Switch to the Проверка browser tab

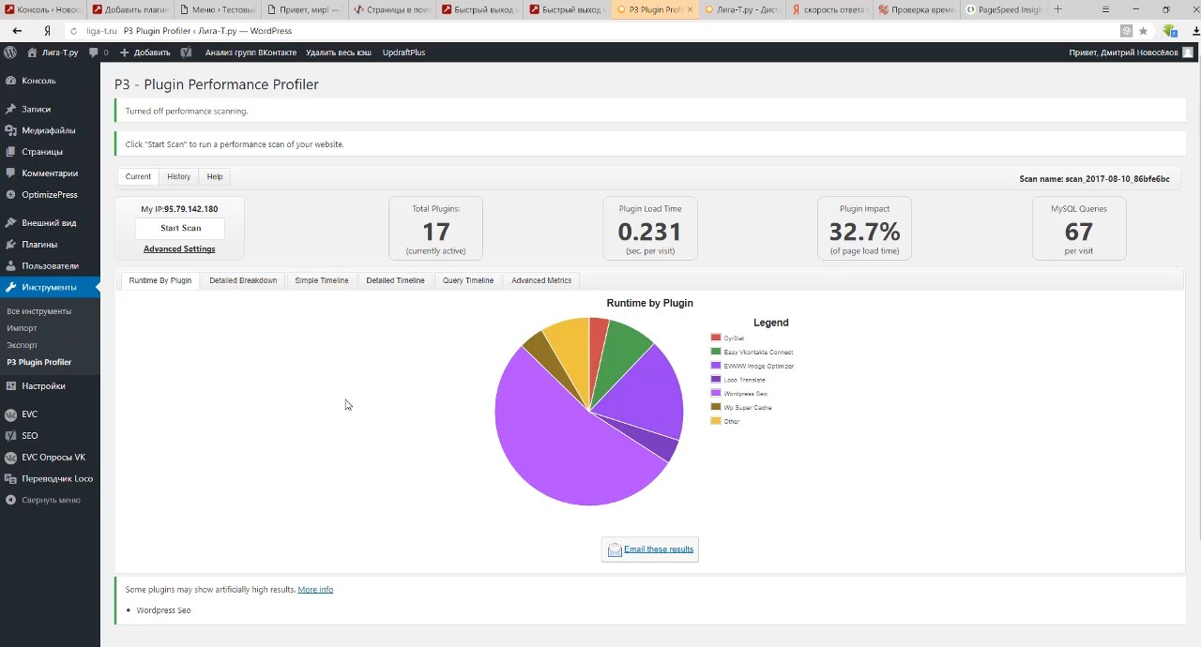tap(916, 9)
